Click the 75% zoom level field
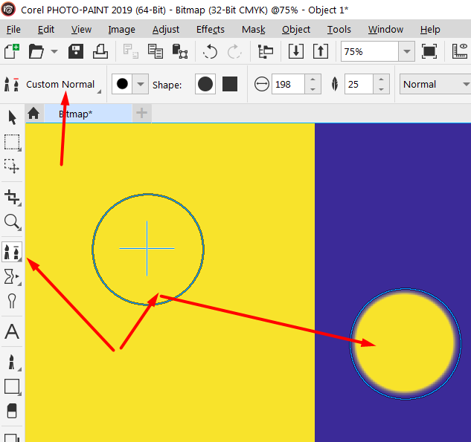This screenshot has height=442, width=471. click(x=370, y=51)
